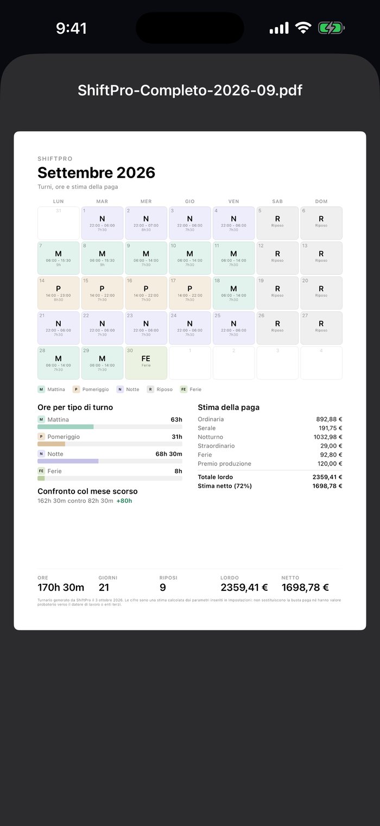This screenshot has width=380, height=826.
Task: Select day 15 afternoon shift cell
Action: [102, 293]
